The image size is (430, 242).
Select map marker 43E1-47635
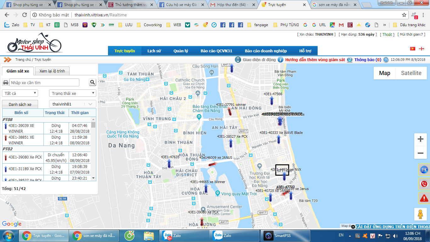(x=169, y=163)
